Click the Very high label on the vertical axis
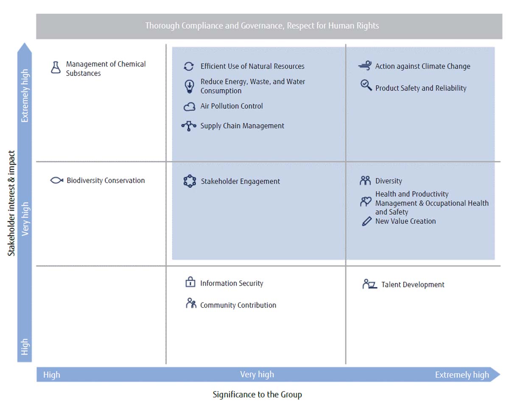 (x=25, y=219)
